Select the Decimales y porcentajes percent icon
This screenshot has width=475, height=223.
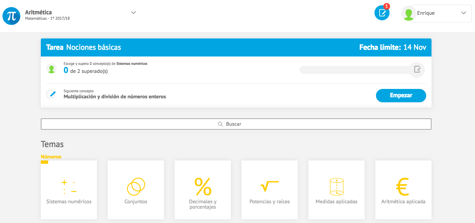(203, 187)
